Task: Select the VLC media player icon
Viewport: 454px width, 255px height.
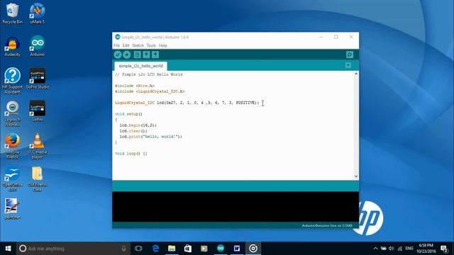Action: point(37,146)
